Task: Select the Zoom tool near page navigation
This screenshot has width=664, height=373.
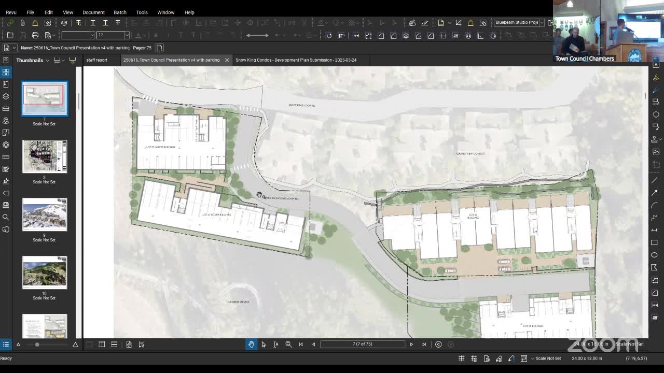Action: click(x=288, y=344)
